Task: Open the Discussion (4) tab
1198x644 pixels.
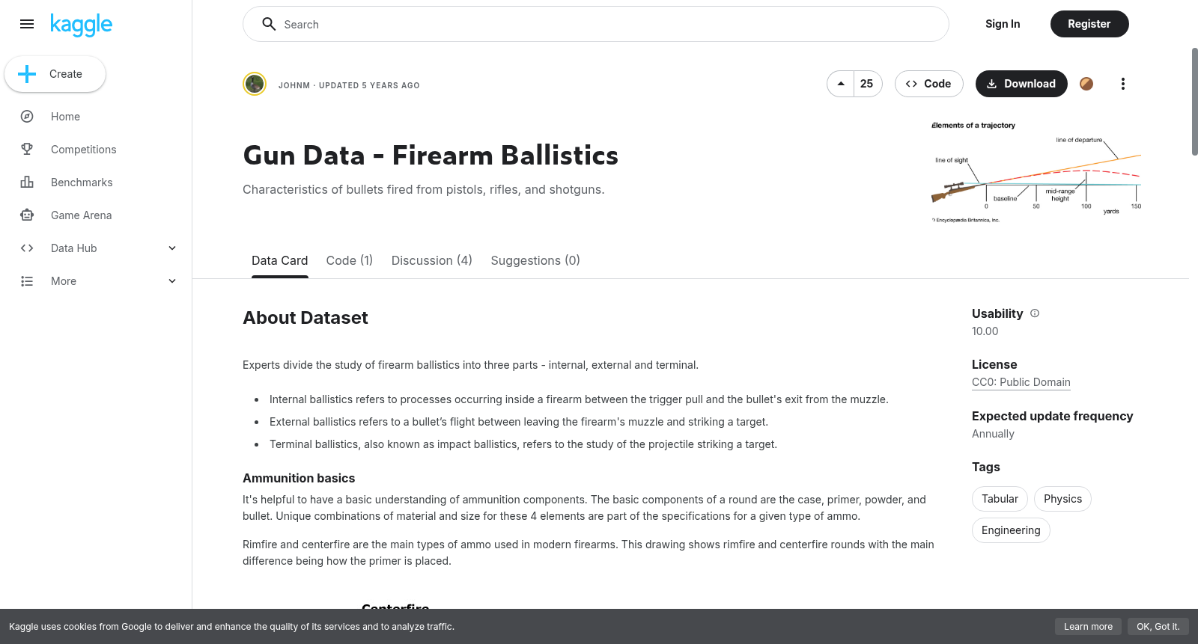Action: [x=432, y=260]
